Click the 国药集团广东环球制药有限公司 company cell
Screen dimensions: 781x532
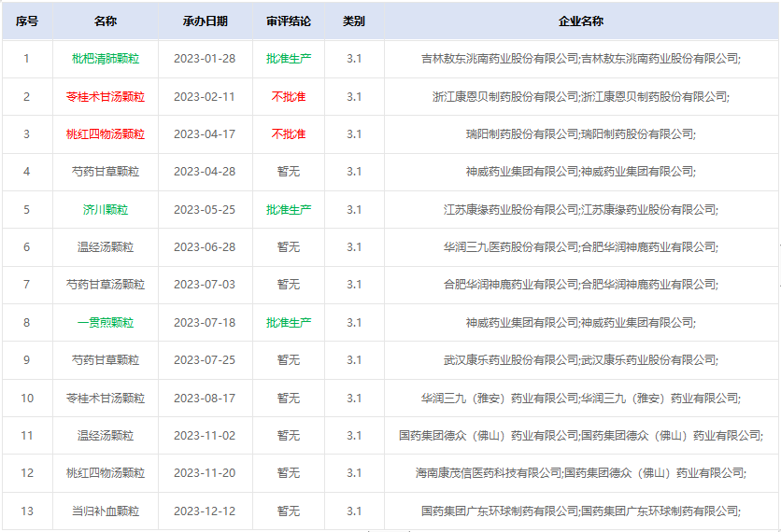click(581, 511)
